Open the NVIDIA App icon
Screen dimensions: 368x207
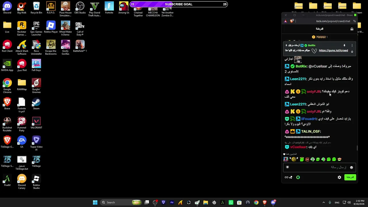click(7, 66)
